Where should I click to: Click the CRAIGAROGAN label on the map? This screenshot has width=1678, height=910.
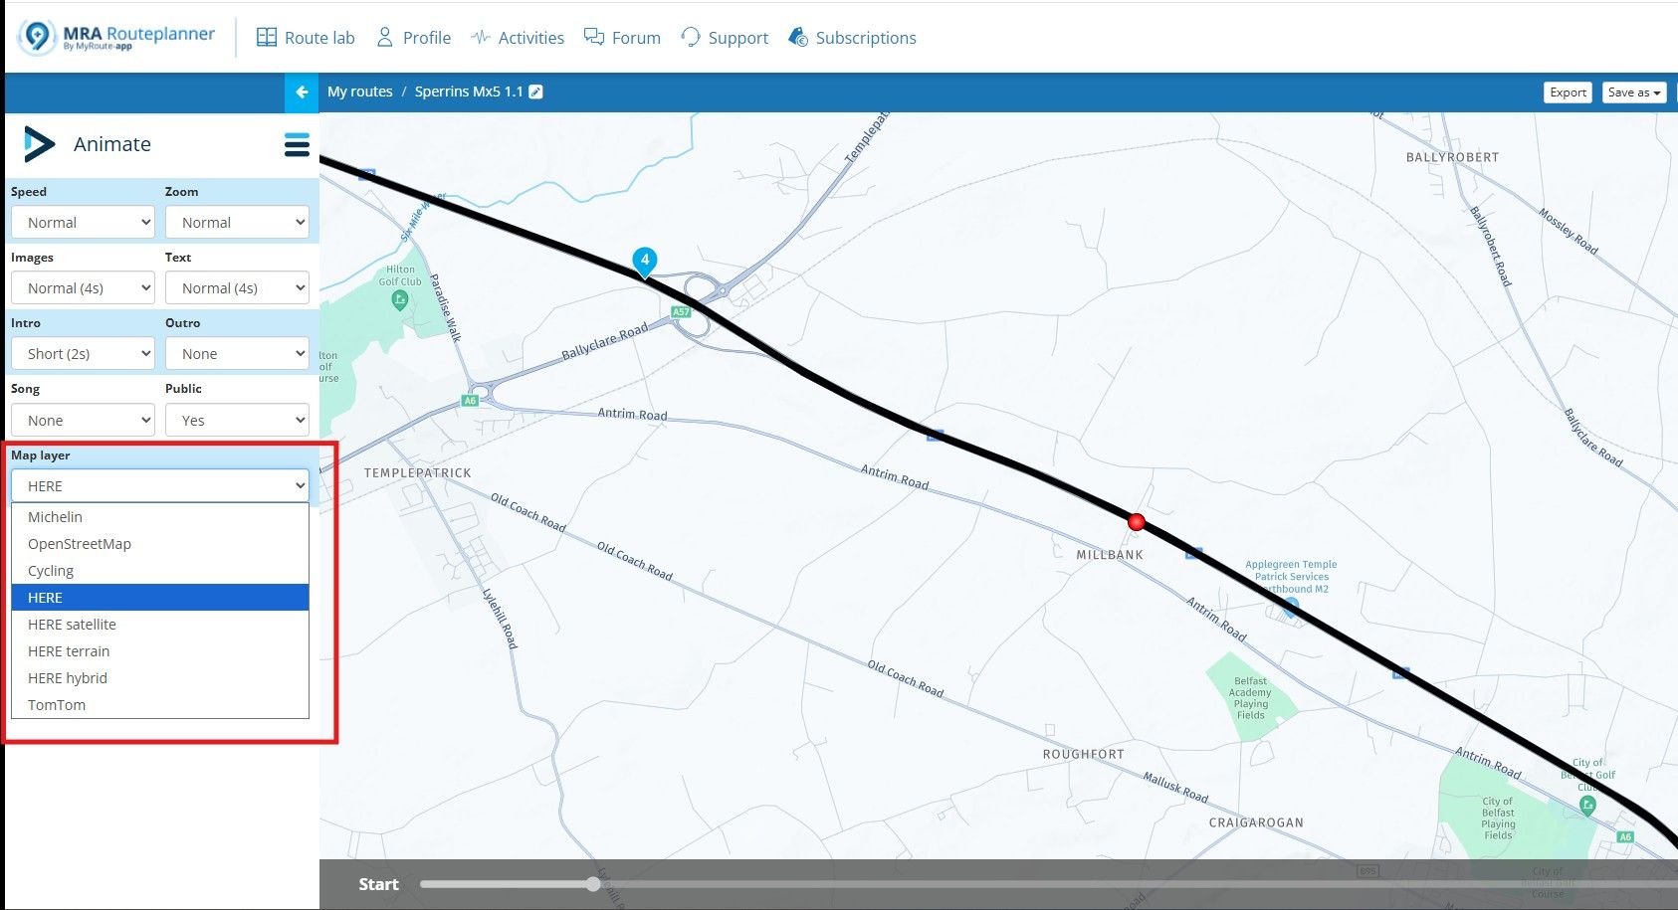[x=1256, y=822]
